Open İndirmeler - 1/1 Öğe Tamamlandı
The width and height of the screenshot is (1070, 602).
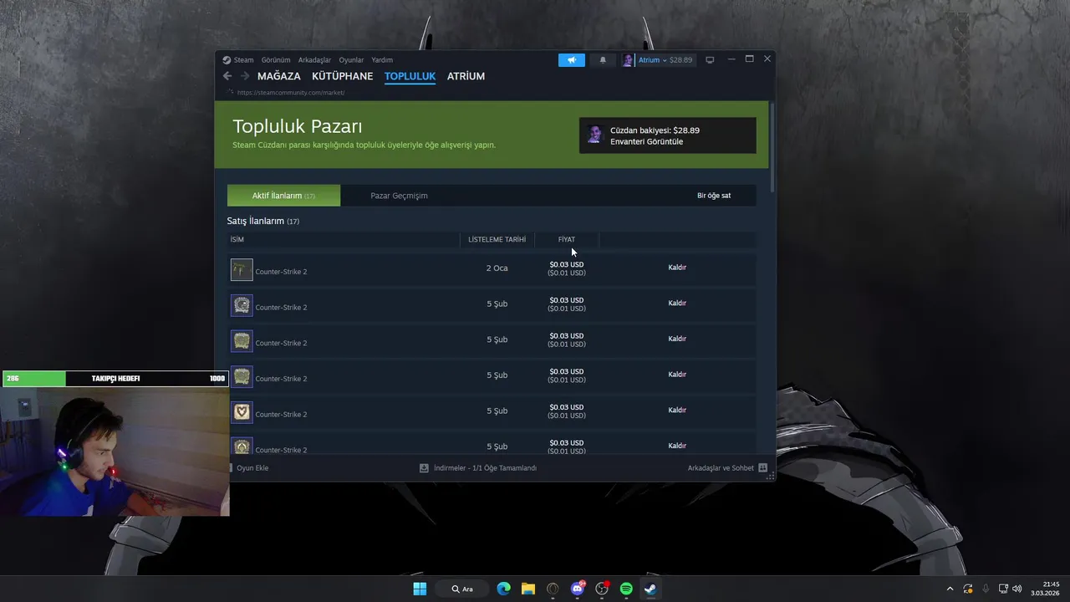pyautogui.click(x=485, y=468)
